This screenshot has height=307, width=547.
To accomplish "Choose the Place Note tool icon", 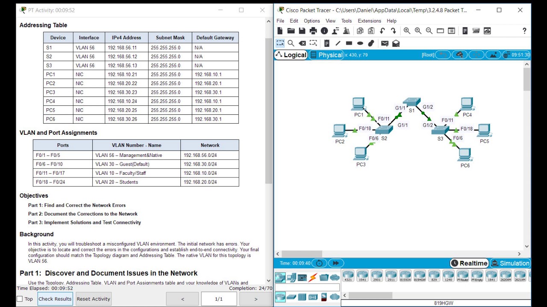I will tap(327, 43).
